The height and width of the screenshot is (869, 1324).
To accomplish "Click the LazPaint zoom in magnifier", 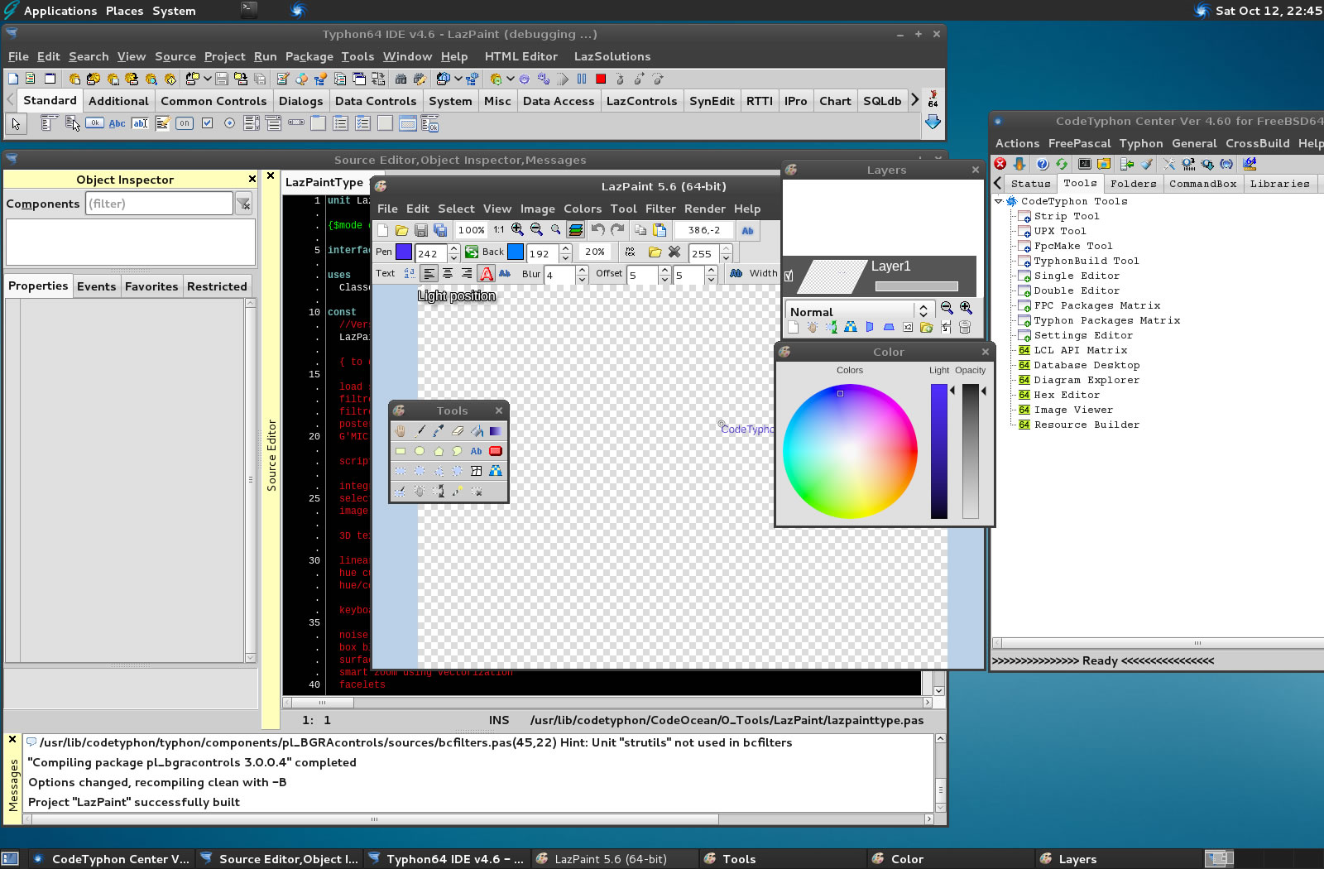I will [x=517, y=230].
